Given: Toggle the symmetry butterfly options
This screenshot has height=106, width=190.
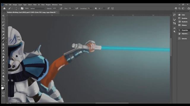Looking at the screenshot, I should pos(113,9).
